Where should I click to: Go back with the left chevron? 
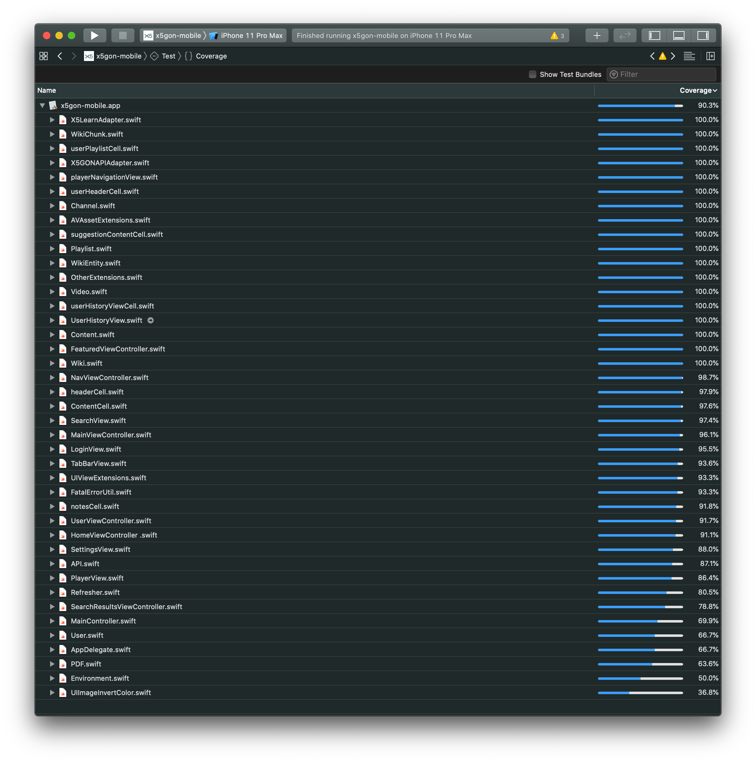(60, 56)
